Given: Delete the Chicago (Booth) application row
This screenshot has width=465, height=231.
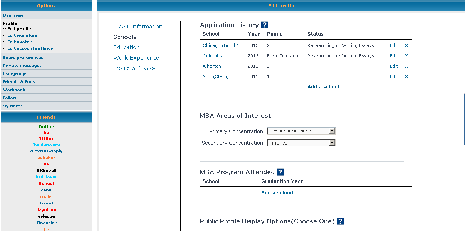Looking at the screenshot, I should tap(406, 45).
